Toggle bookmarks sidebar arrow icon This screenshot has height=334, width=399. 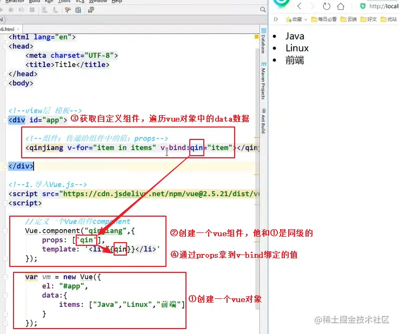tap(276, 19)
